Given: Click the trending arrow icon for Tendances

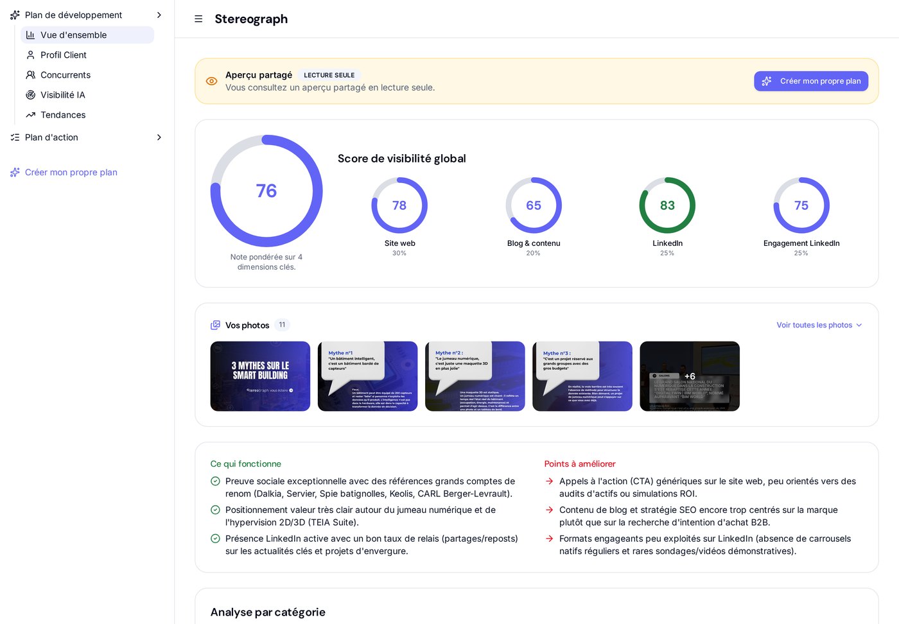Looking at the screenshot, I should [x=30, y=114].
